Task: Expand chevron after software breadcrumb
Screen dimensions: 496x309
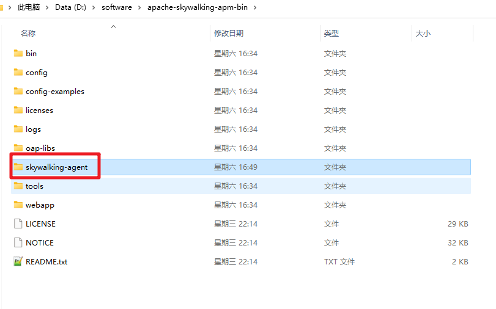Action: click(139, 7)
